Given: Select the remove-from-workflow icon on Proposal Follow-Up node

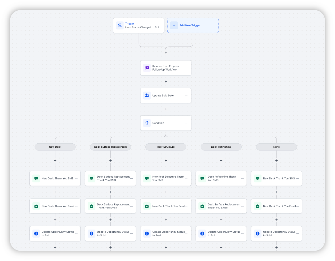Looking at the screenshot, I should [147, 68].
